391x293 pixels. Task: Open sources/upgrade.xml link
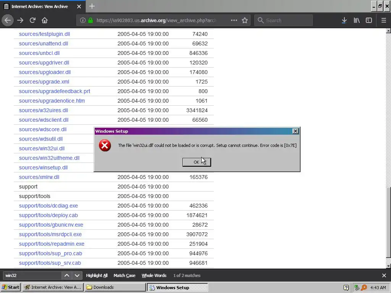[44, 82]
